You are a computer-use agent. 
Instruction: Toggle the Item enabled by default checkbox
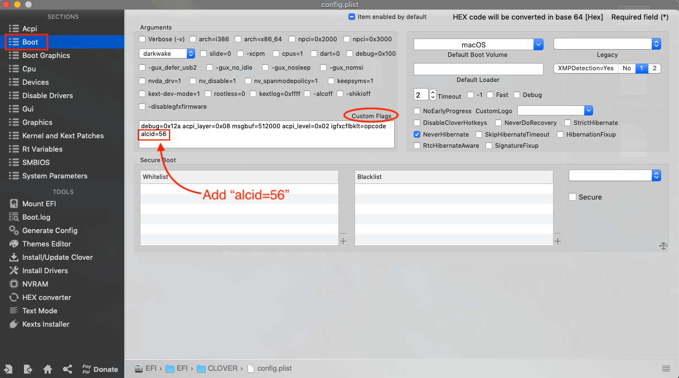click(x=352, y=17)
